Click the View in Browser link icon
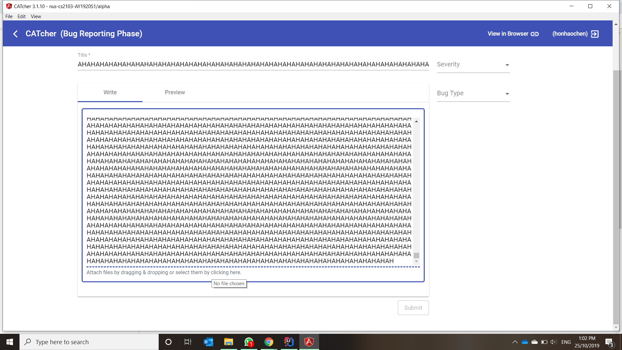 (535, 34)
